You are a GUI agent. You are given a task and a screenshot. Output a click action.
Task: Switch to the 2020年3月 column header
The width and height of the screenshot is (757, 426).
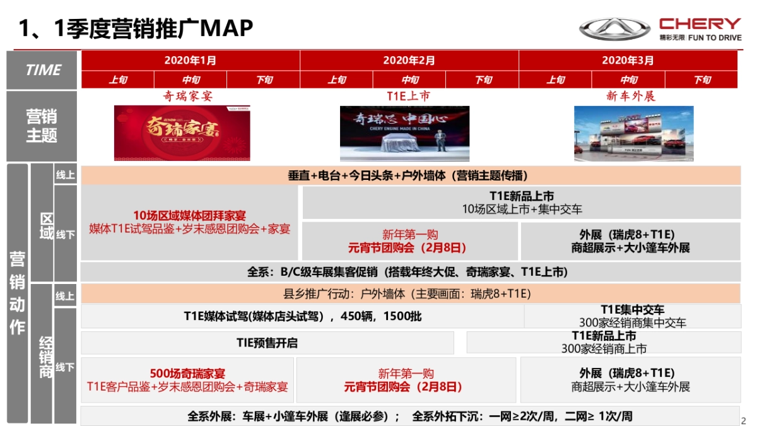(626, 60)
